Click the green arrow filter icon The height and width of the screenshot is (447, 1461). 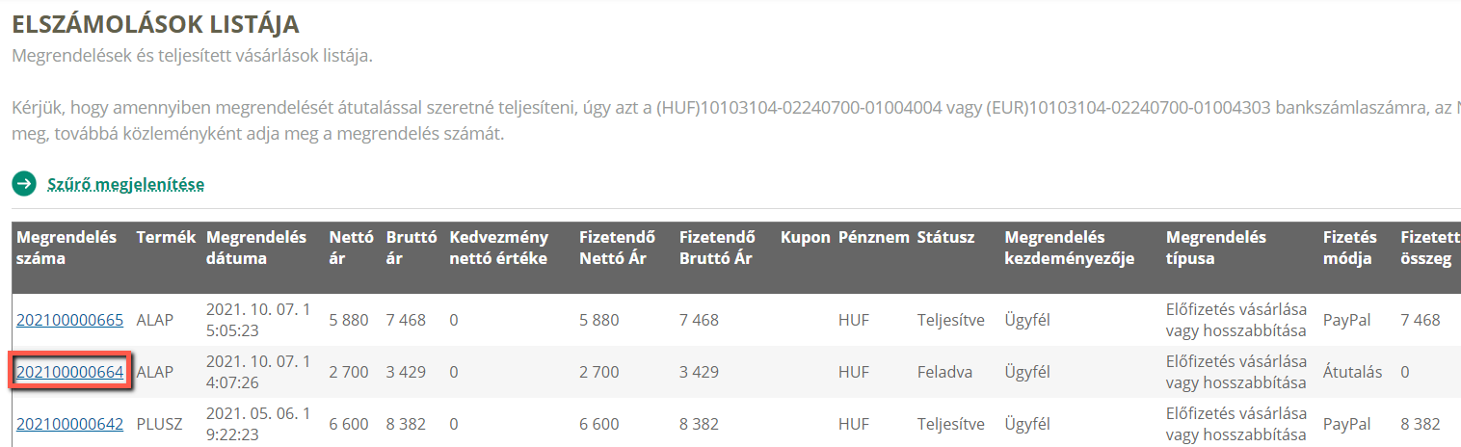(24, 183)
